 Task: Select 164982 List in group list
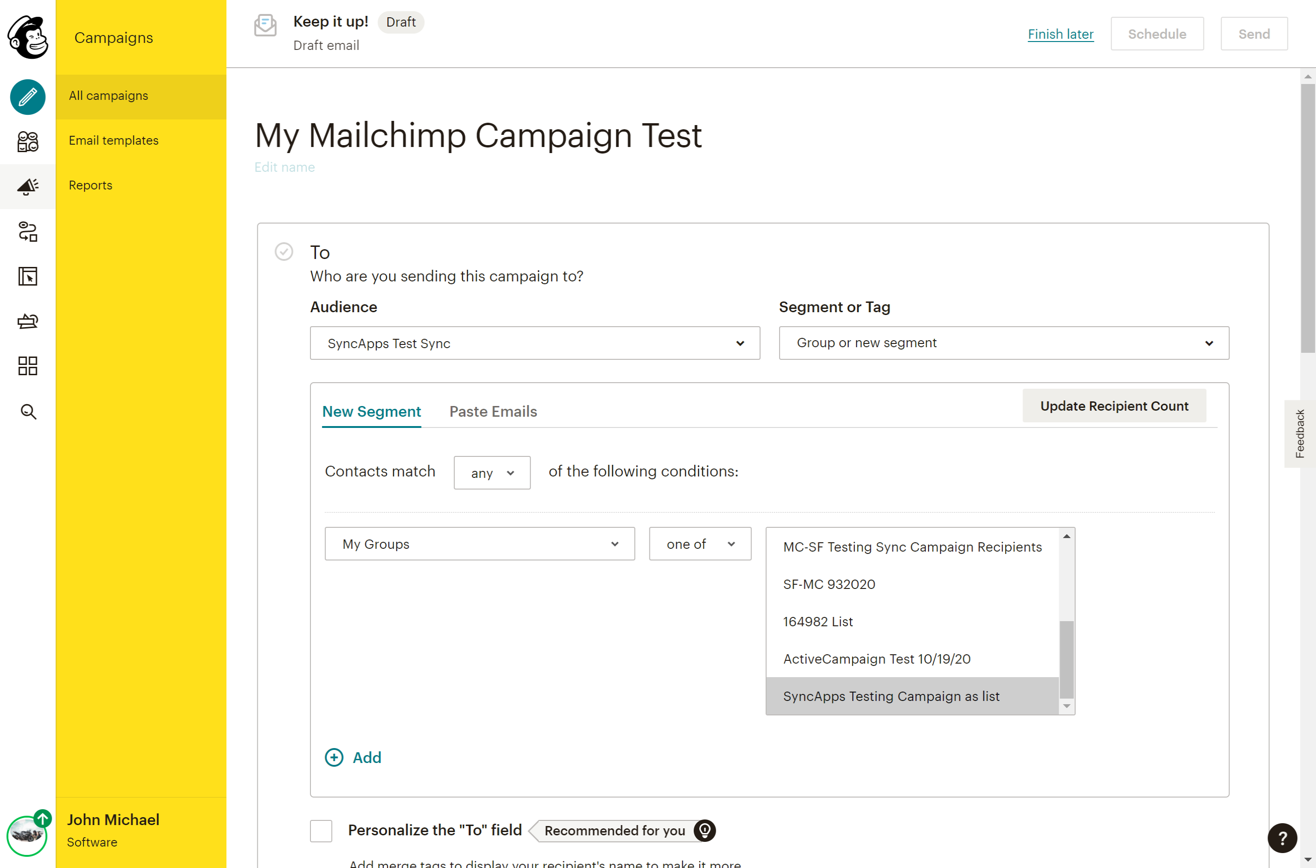(x=912, y=622)
